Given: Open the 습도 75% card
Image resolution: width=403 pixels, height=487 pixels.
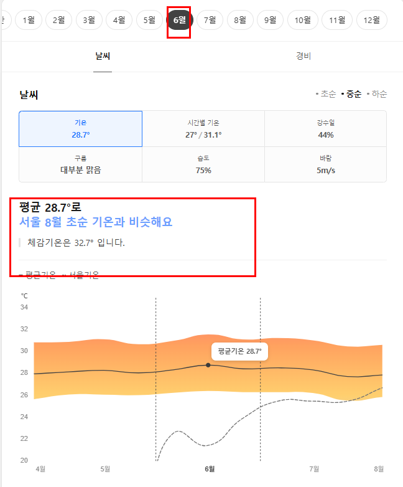Looking at the screenshot, I should (203, 164).
